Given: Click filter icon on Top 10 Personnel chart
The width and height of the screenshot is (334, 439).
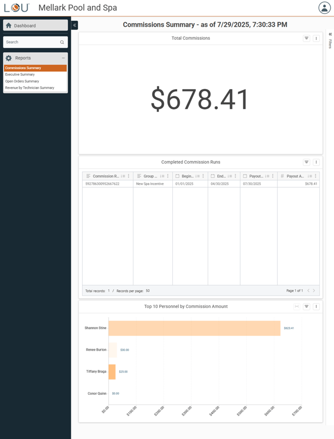Looking at the screenshot, I should click(x=306, y=307).
